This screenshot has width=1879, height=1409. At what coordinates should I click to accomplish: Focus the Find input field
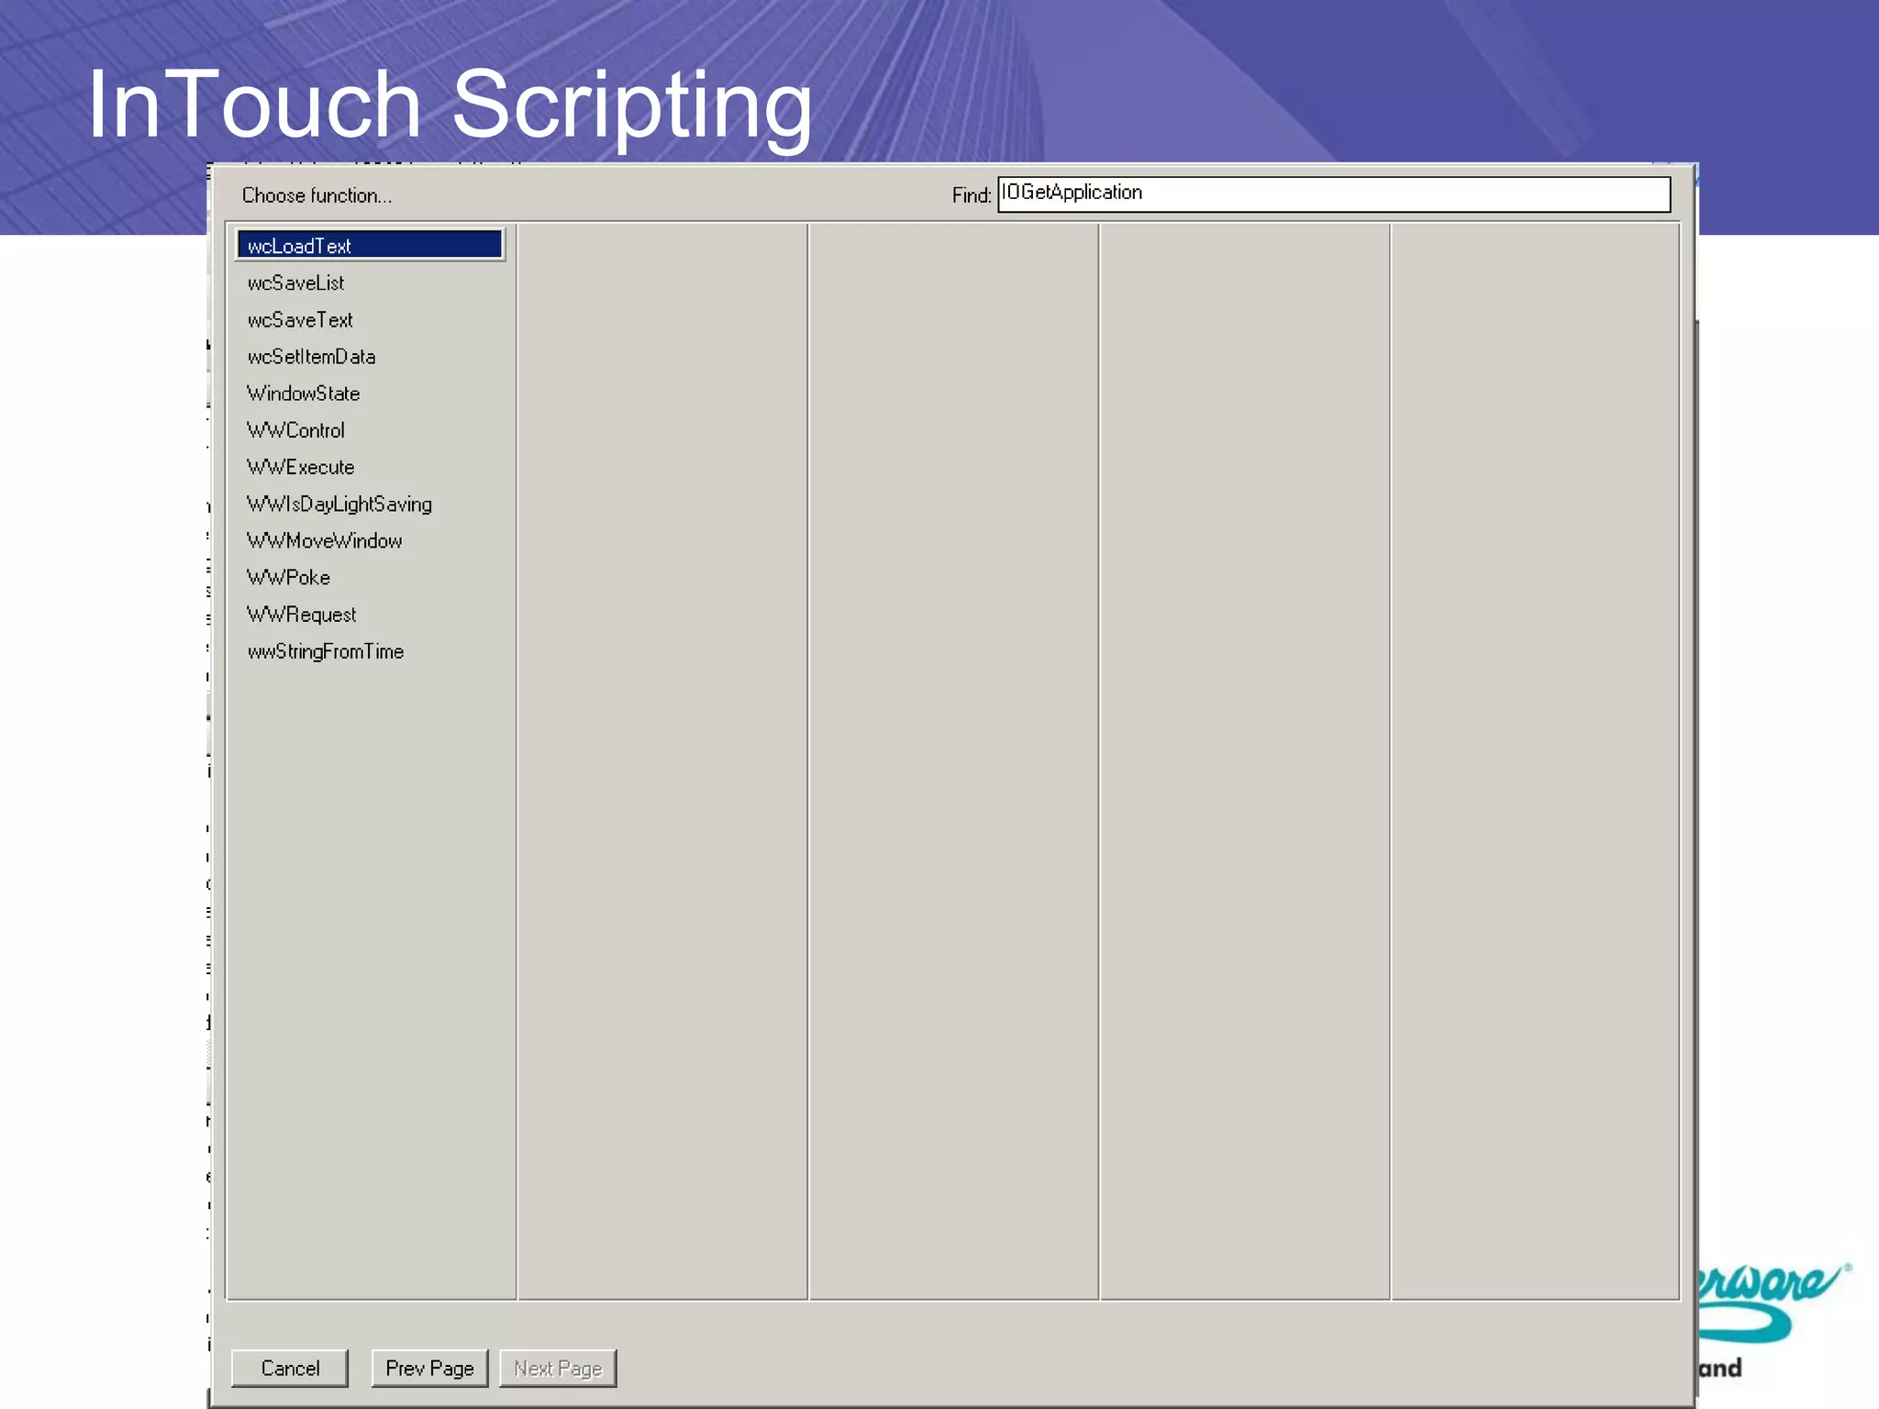[1334, 194]
